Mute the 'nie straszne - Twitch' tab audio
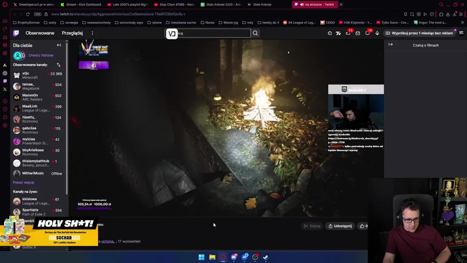 pyautogui.click(x=302, y=4)
